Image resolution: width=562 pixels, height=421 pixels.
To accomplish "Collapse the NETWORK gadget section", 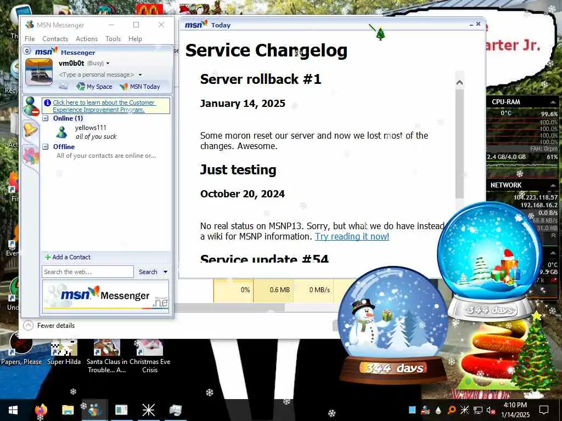I will (x=552, y=185).
